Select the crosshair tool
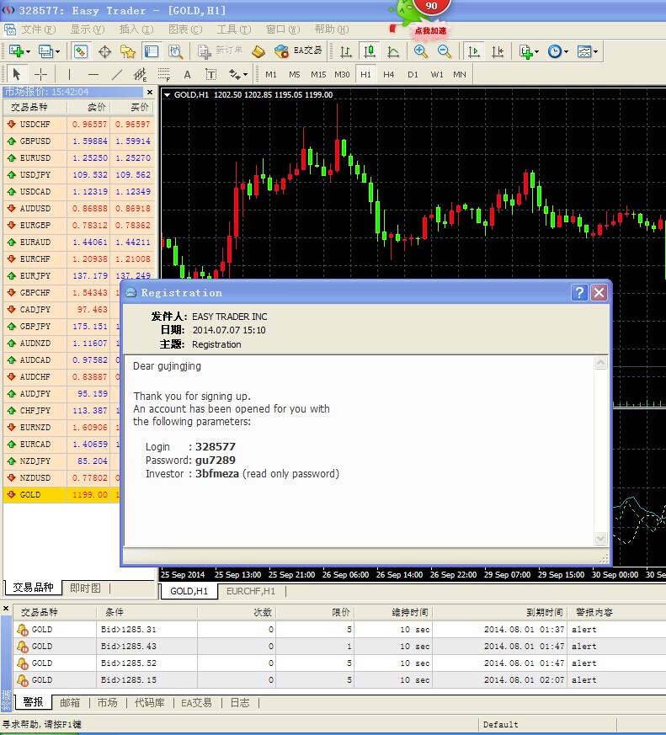 pos(40,74)
